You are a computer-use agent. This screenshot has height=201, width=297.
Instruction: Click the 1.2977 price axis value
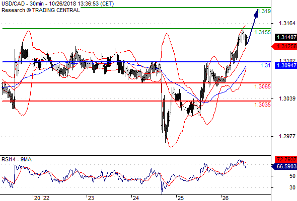pyautogui.click(x=287, y=136)
